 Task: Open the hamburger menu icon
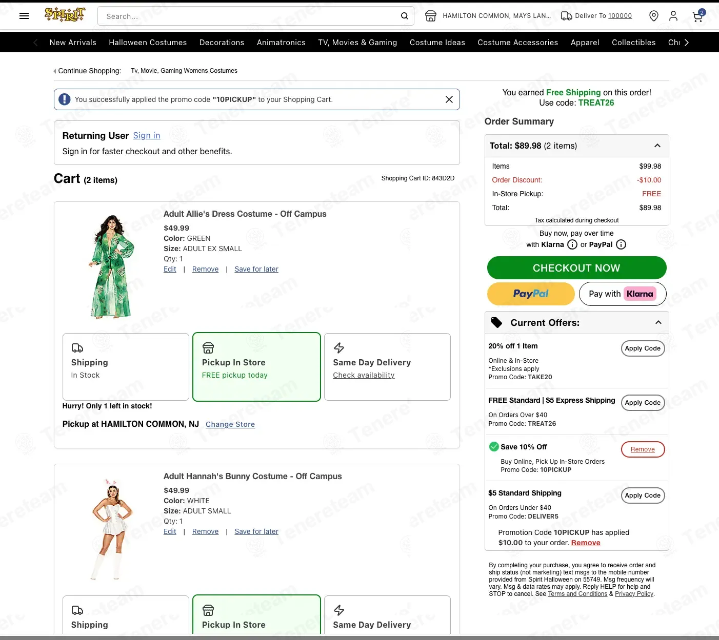tap(24, 16)
